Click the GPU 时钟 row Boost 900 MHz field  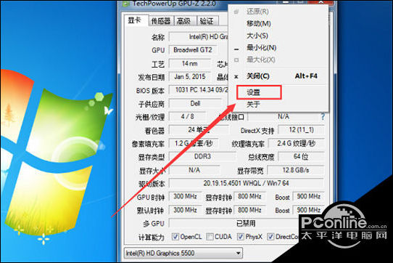[x=309, y=196]
